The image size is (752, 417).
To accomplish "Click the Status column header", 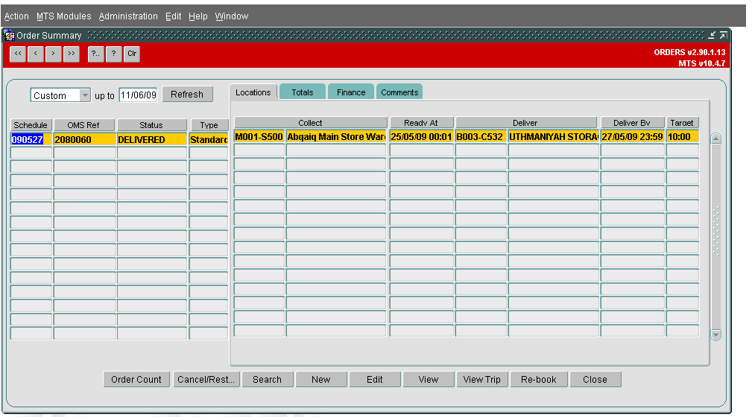I will coord(151,125).
